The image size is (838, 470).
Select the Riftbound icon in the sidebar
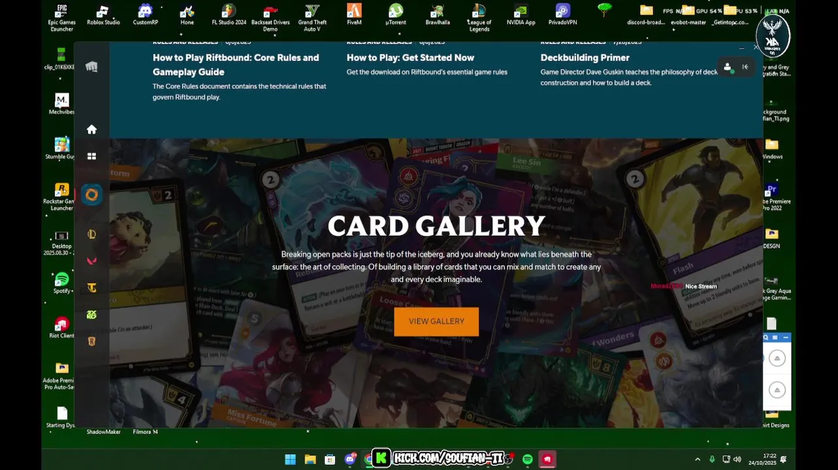point(91,195)
